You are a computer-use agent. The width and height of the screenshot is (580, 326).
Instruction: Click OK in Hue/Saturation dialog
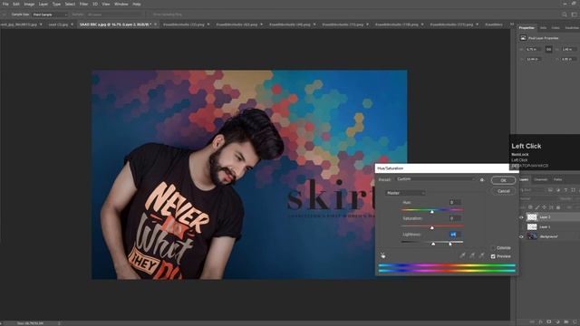click(503, 180)
